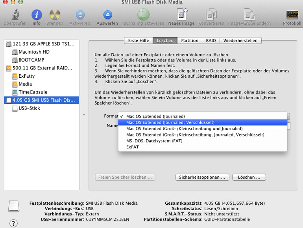The image size is (303, 228).
Task: Click Freien Speicher löschen button
Action: click(x=125, y=177)
